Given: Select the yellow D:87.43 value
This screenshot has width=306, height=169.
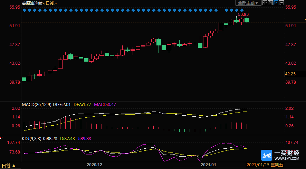Looking at the screenshot, I should [x=68, y=139].
